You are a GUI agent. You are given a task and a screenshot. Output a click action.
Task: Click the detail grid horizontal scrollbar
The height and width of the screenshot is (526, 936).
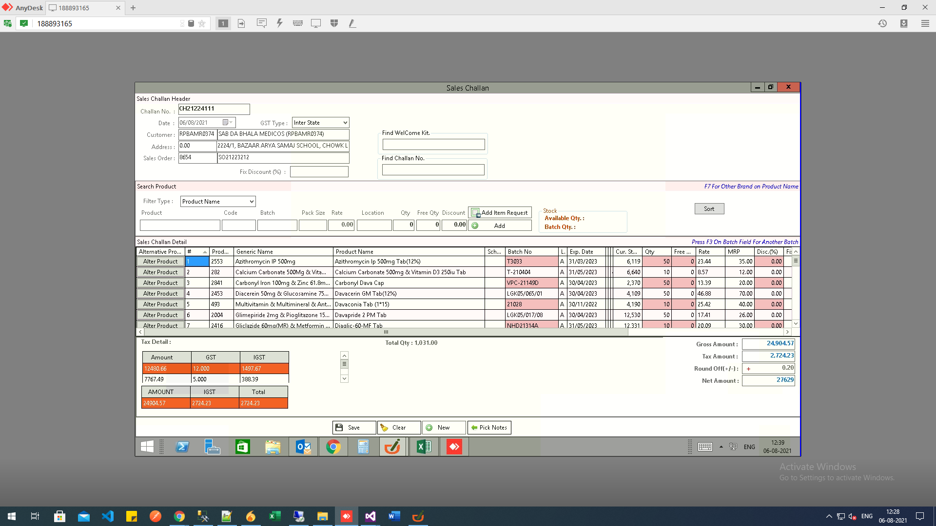(x=386, y=332)
